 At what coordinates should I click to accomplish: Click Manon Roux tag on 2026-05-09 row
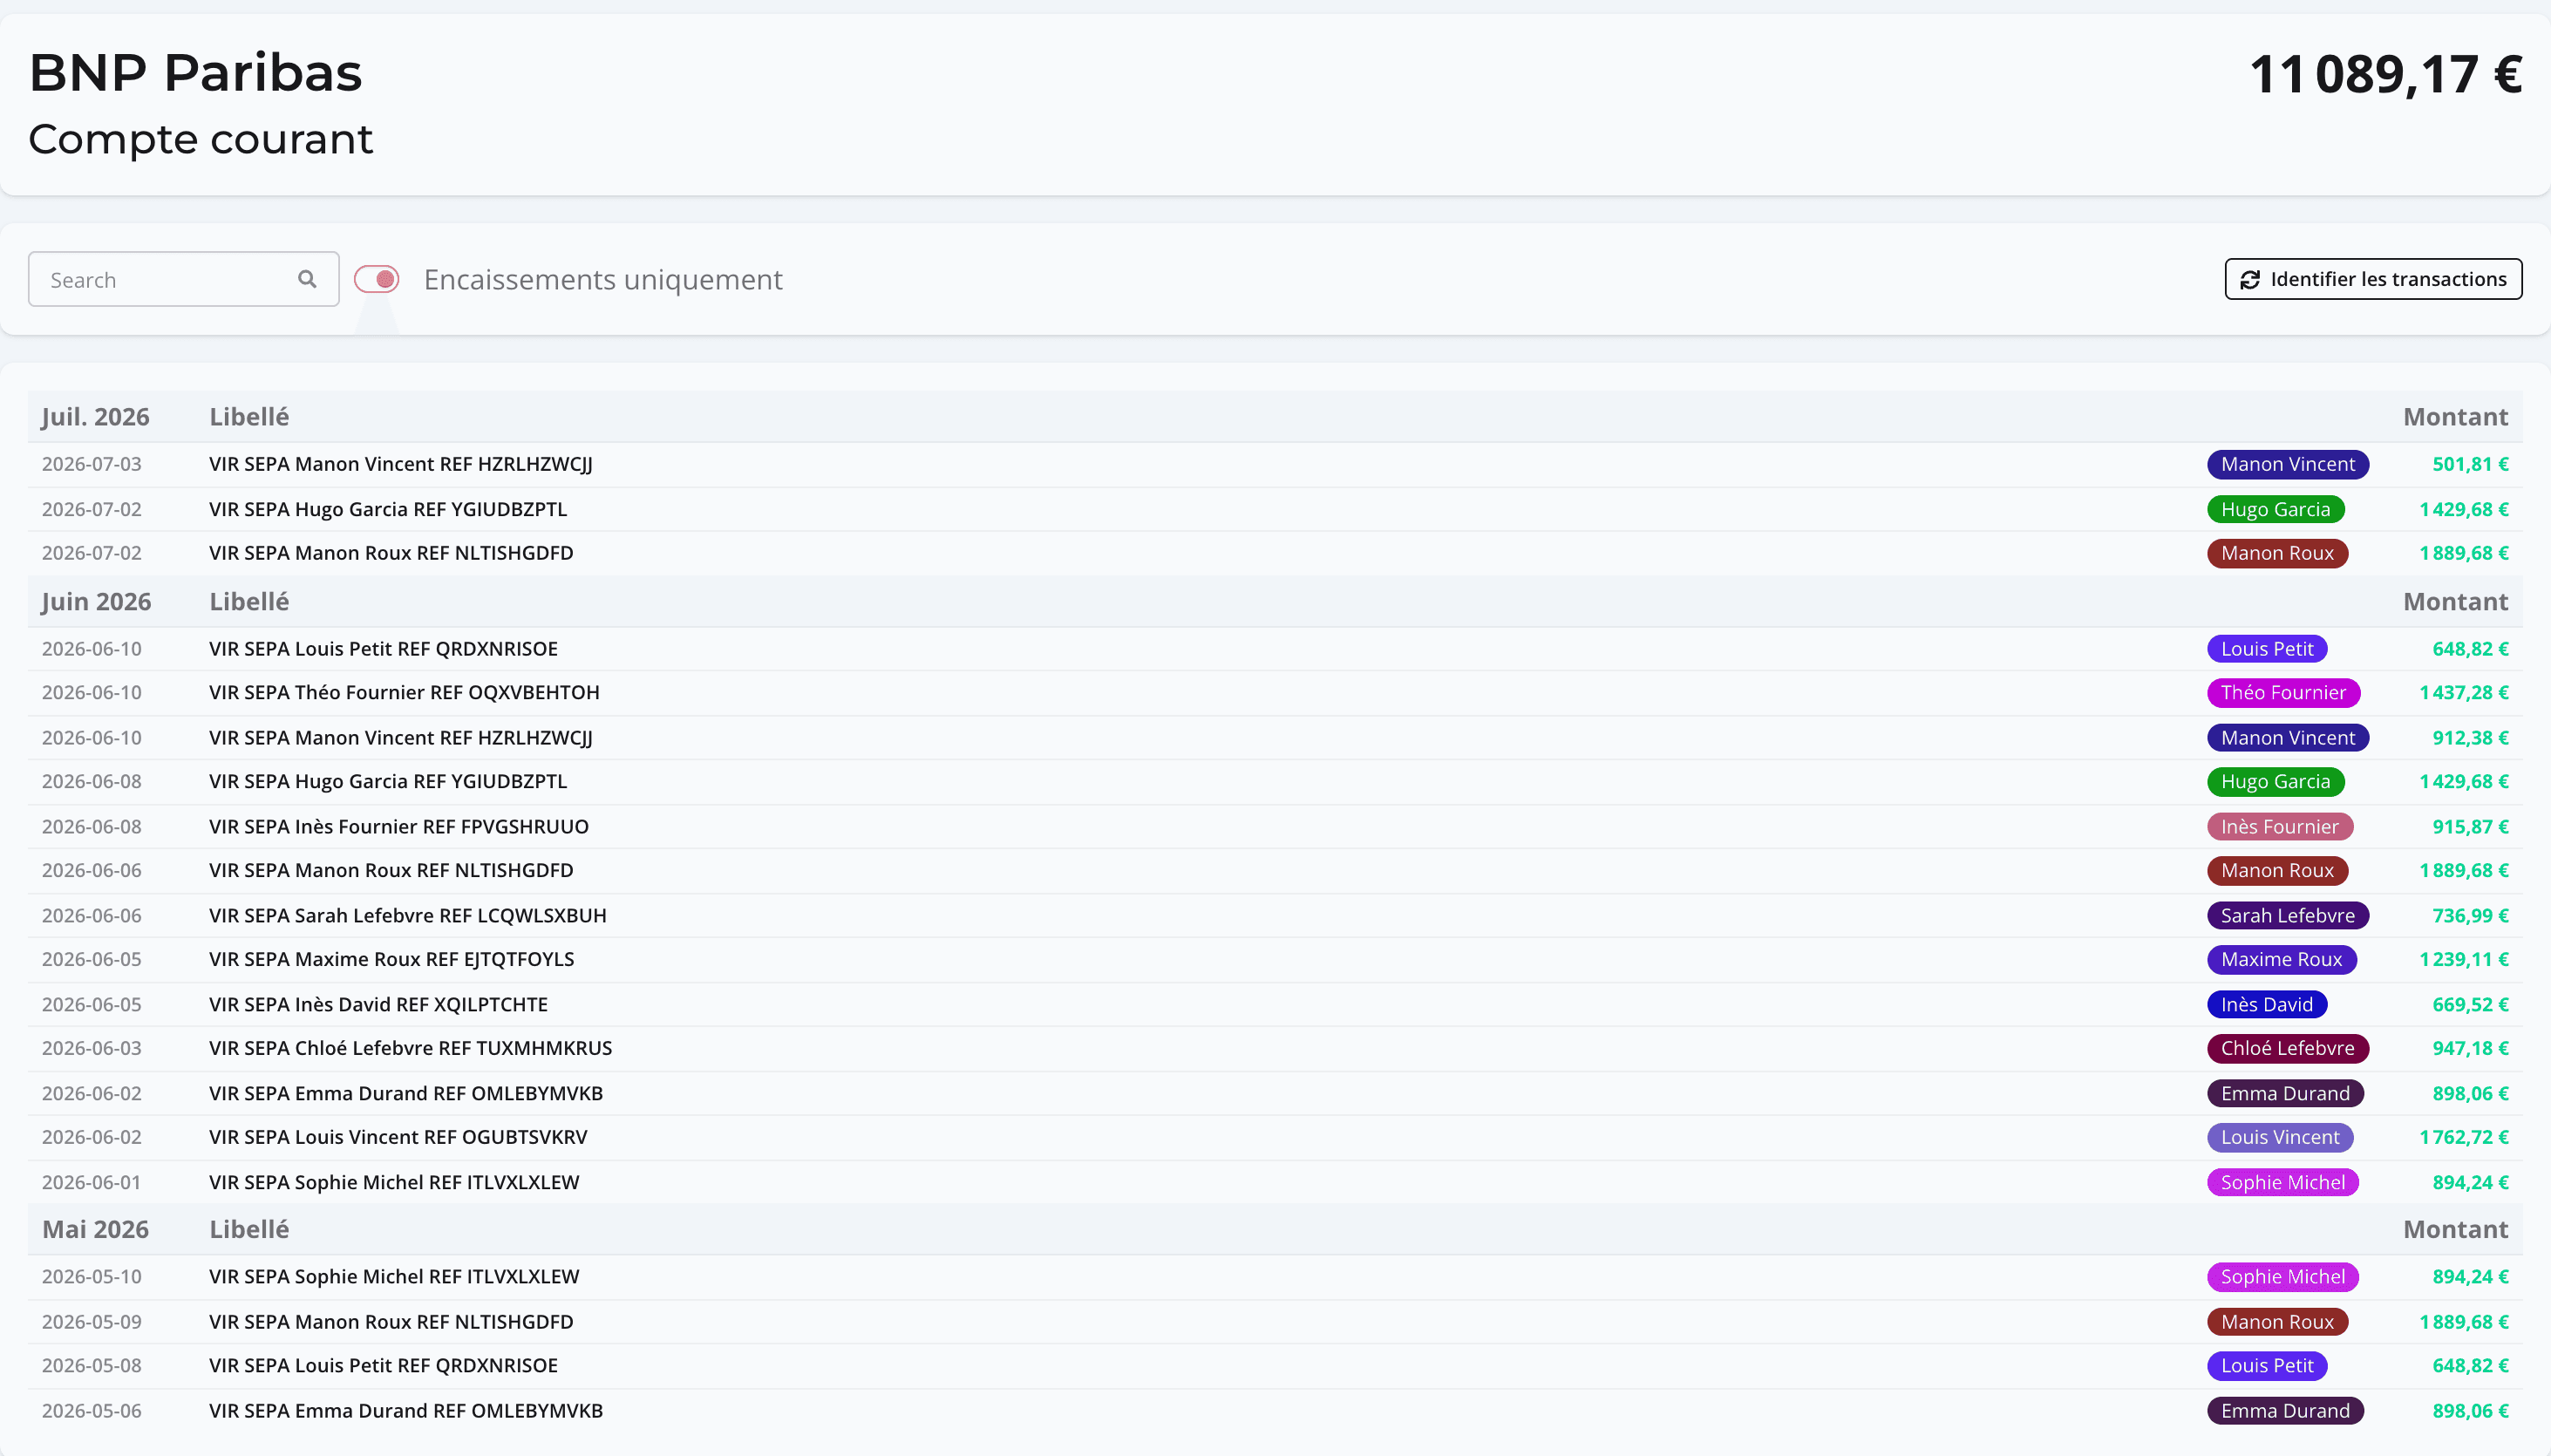2277,1322
